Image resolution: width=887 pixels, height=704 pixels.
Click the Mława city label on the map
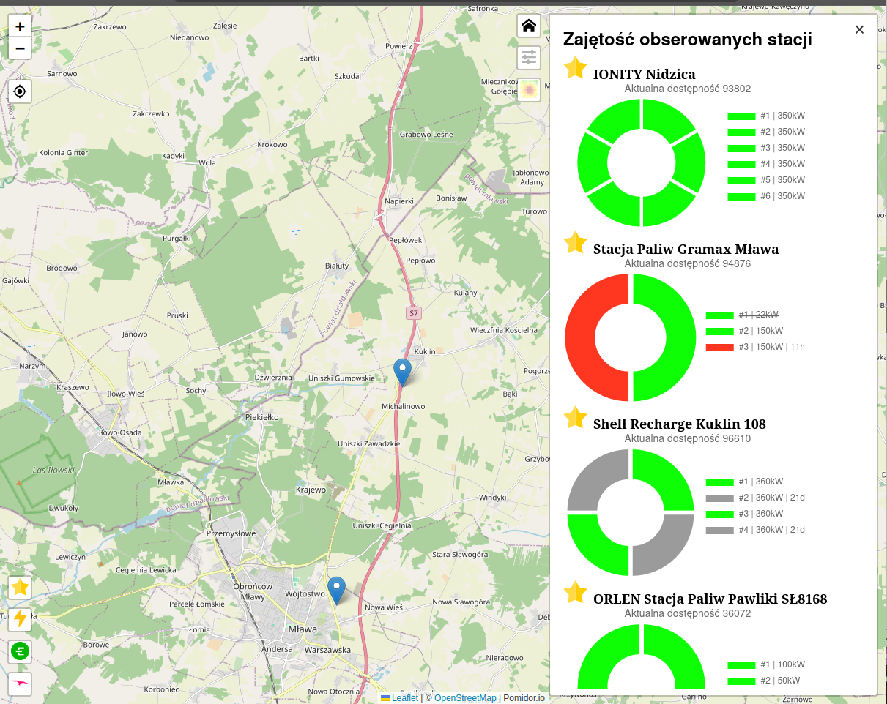click(303, 629)
